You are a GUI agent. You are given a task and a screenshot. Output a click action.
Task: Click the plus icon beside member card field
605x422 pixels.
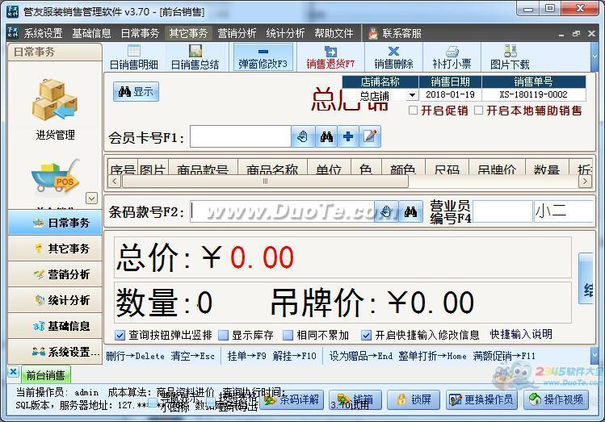(347, 137)
